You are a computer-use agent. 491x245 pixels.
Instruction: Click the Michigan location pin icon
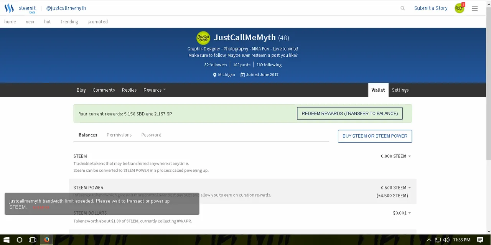(x=215, y=75)
